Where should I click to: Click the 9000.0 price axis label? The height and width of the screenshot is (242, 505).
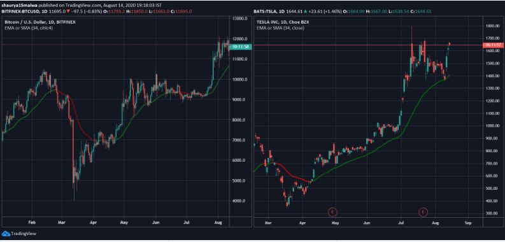[239, 99]
